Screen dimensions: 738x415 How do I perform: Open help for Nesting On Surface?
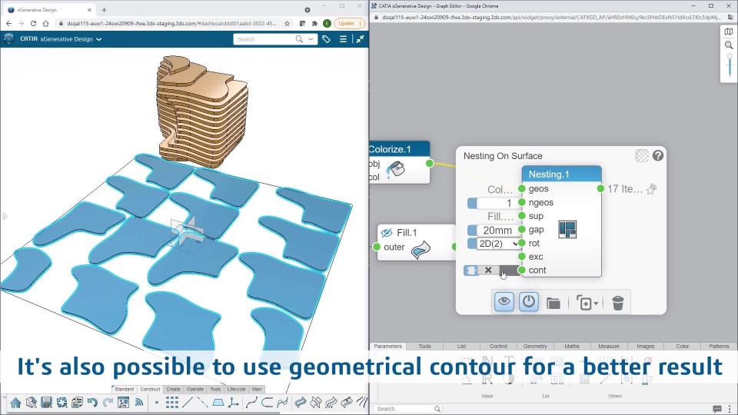[x=658, y=155]
